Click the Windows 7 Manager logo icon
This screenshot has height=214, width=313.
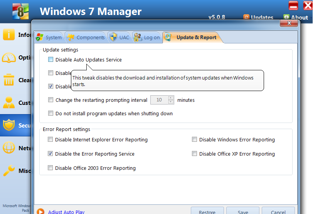pos(20,12)
